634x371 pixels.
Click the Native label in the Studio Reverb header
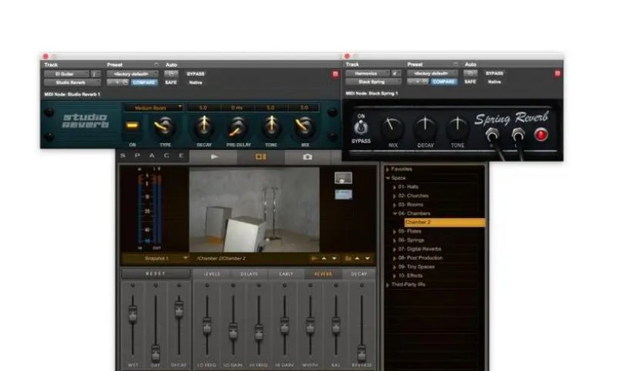coord(195,83)
